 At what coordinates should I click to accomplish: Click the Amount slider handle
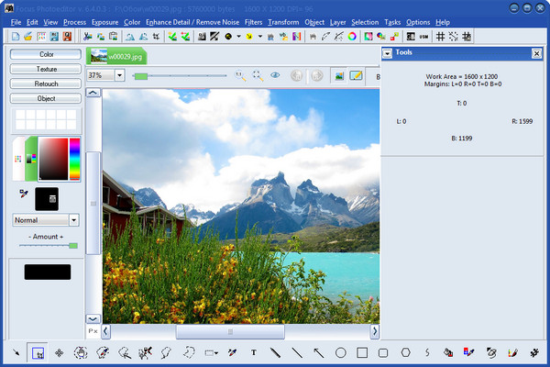(73, 245)
